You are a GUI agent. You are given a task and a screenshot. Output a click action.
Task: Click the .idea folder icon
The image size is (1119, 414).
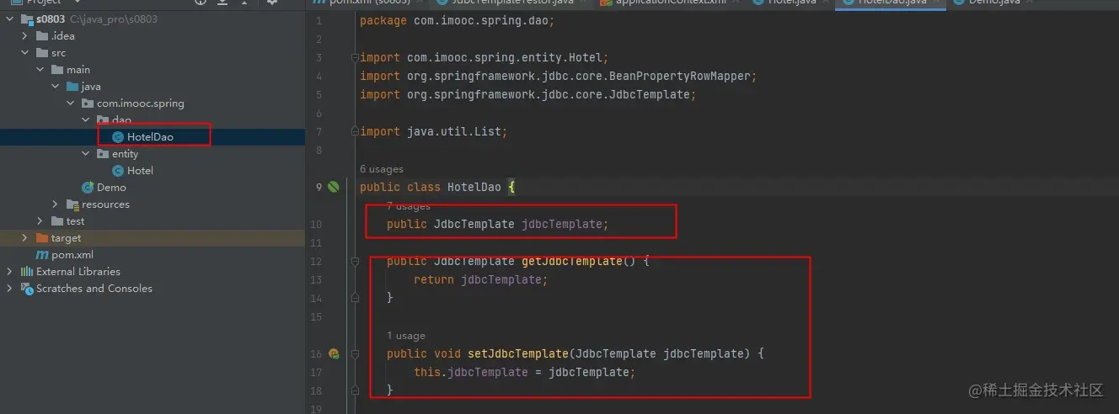click(42, 36)
